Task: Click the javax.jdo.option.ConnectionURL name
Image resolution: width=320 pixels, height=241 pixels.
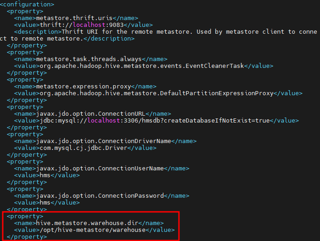Action: click(x=90, y=114)
